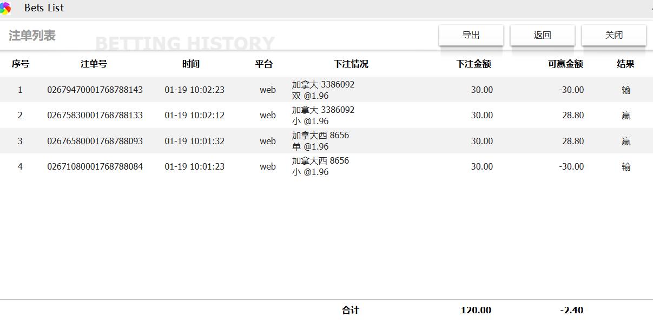Image resolution: width=653 pixels, height=323 pixels.
Task: Select the 注单号 column header
Action: pyautogui.click(x=94, y=64)
